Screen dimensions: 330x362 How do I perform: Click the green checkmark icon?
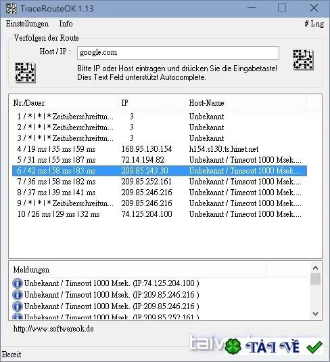[314, 347]
